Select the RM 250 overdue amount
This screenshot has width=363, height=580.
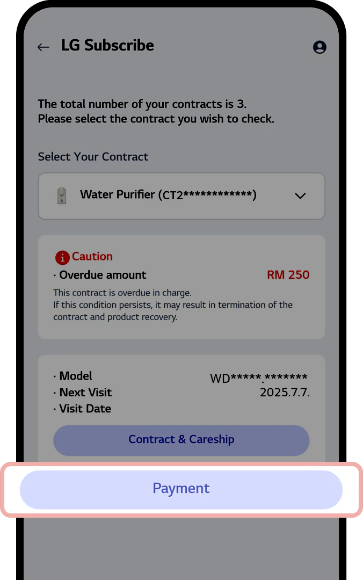pos(288,275)
